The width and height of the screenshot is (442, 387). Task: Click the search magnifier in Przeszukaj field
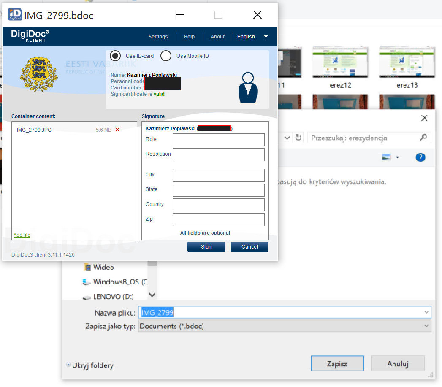pyautogui.click(x=423, y=138)
